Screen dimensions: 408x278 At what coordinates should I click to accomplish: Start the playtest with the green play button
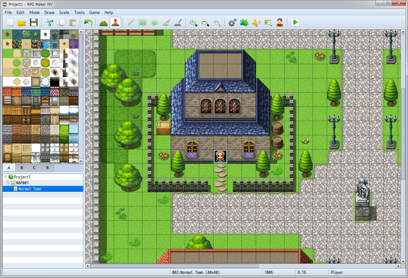click(295, 23)
